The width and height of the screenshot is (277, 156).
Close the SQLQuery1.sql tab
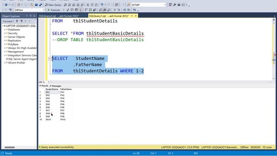[x=135, y=16]
